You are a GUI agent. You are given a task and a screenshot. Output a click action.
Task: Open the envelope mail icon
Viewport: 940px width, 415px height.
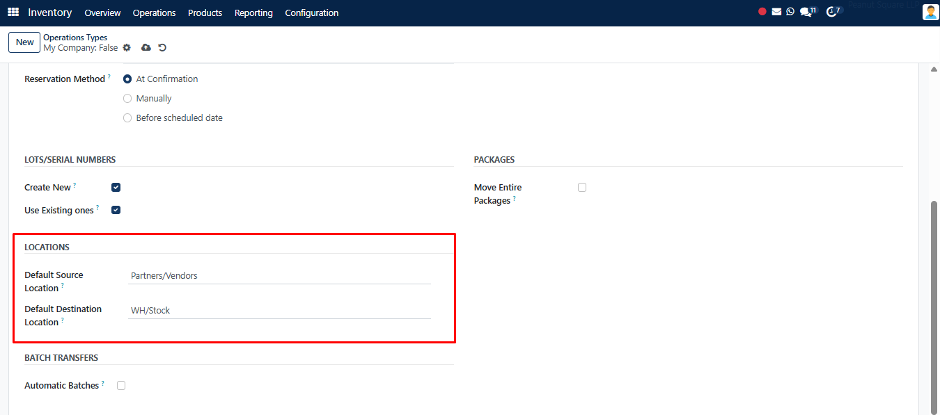coord(776,12)
